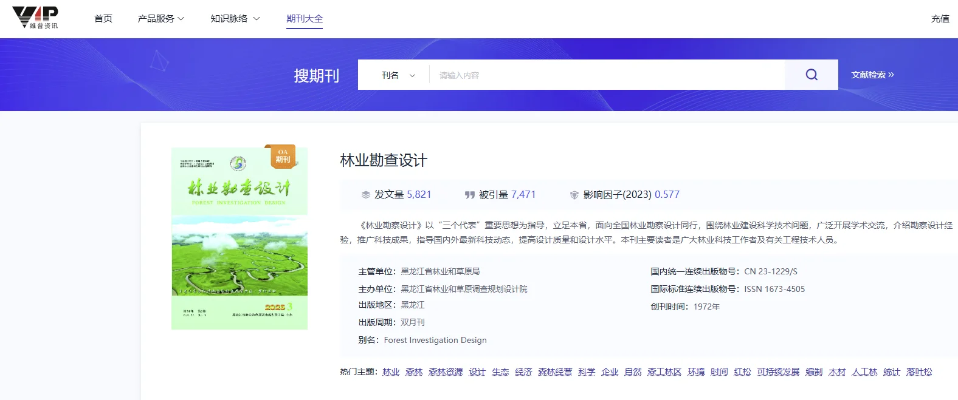The image size is (958, 400).
Task: Click the 影响因子 medal icon
Action: (x=574, y=195)
